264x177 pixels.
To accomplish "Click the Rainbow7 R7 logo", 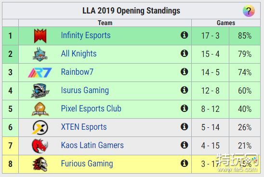I will click(x=40, y=72).
